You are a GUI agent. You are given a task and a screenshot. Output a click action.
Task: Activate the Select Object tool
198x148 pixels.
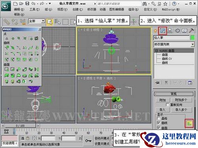click(x=49, y=22)
